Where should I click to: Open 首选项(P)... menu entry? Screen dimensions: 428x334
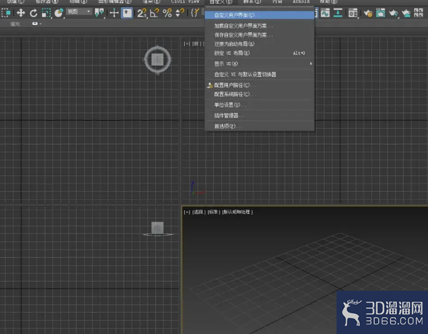[x=260, y=126]
